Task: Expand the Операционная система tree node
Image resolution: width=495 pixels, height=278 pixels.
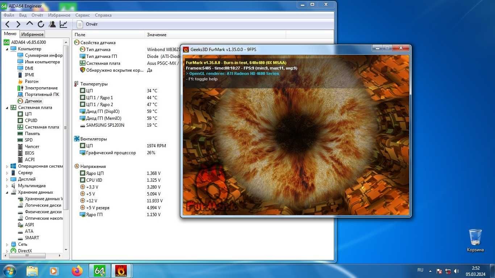Action: [7, 166]
